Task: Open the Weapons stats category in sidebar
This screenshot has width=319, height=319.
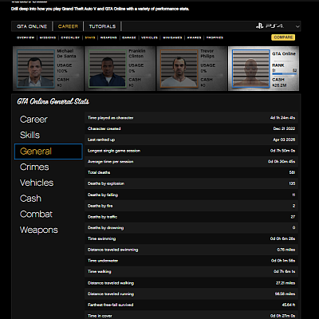Action: [x=39, y=230]
